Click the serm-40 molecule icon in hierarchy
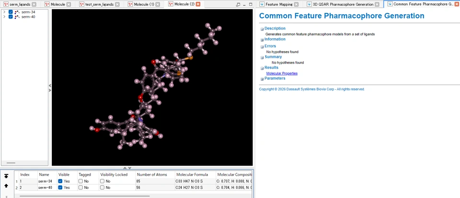This screenshot has height=198, width=460. pos(17,17)
